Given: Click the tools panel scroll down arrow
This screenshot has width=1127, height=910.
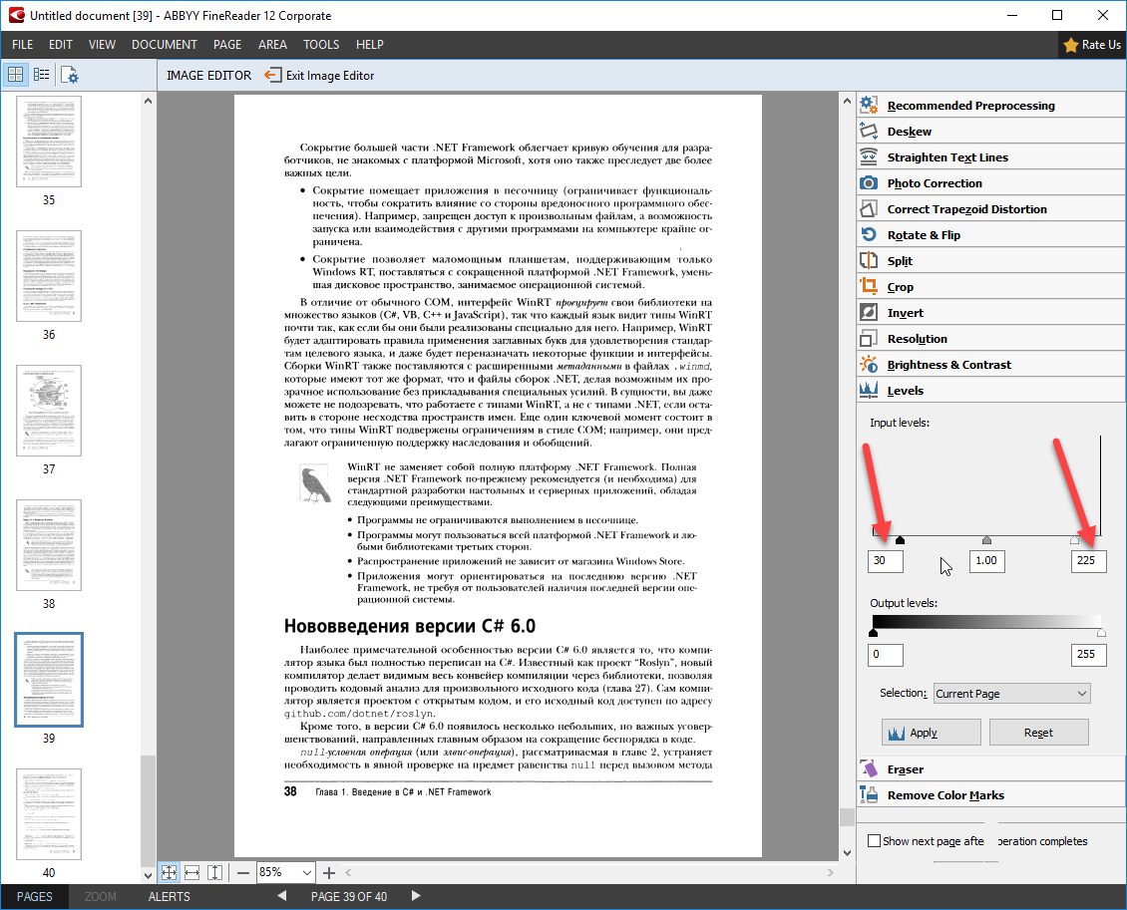Looking at the screenshot, I should 847,852.
